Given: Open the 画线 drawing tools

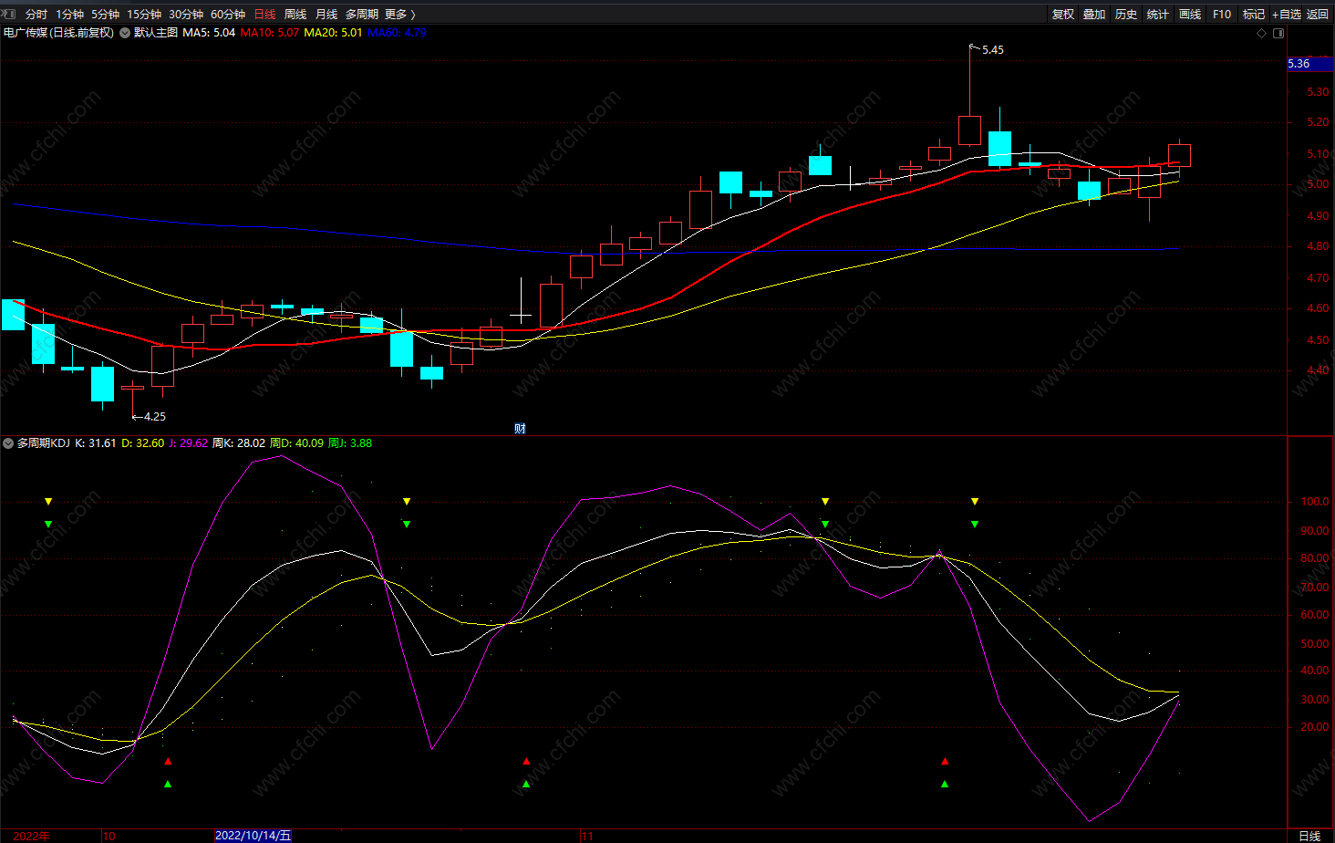Looking at the screenshot, I should point(1190,15).
